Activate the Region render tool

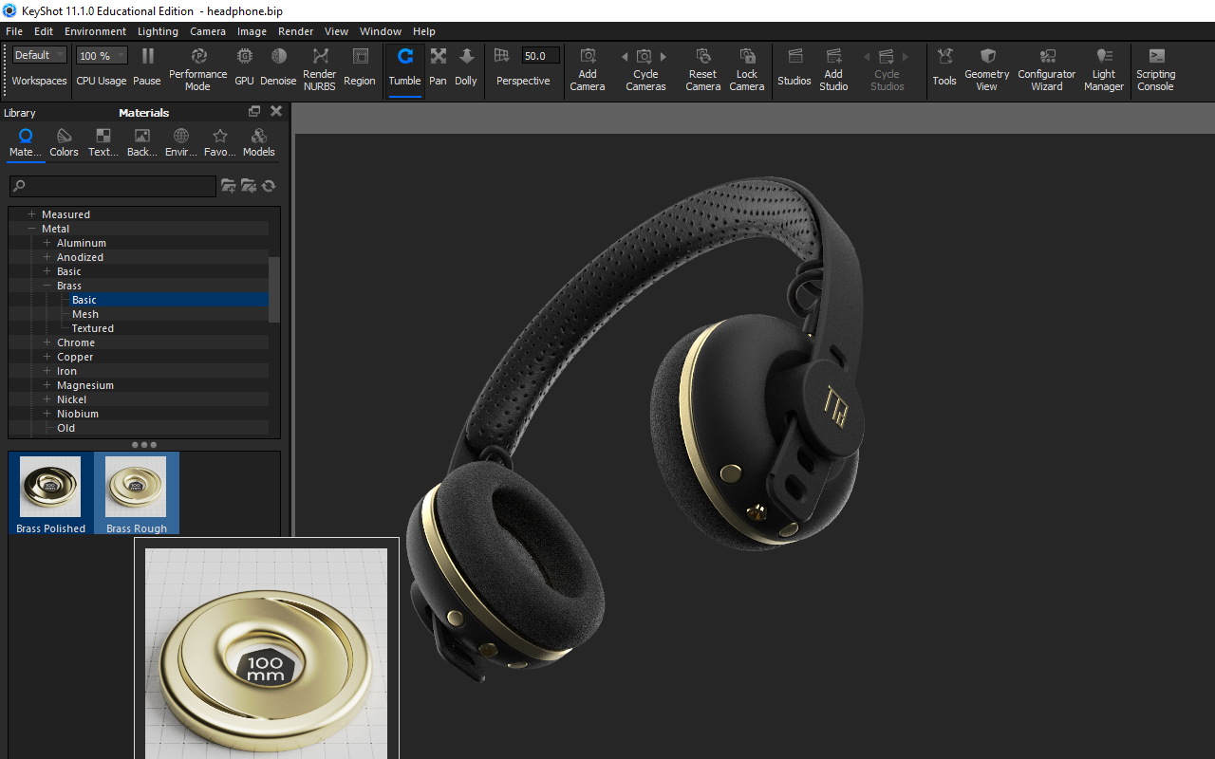(x=360, y=67)
